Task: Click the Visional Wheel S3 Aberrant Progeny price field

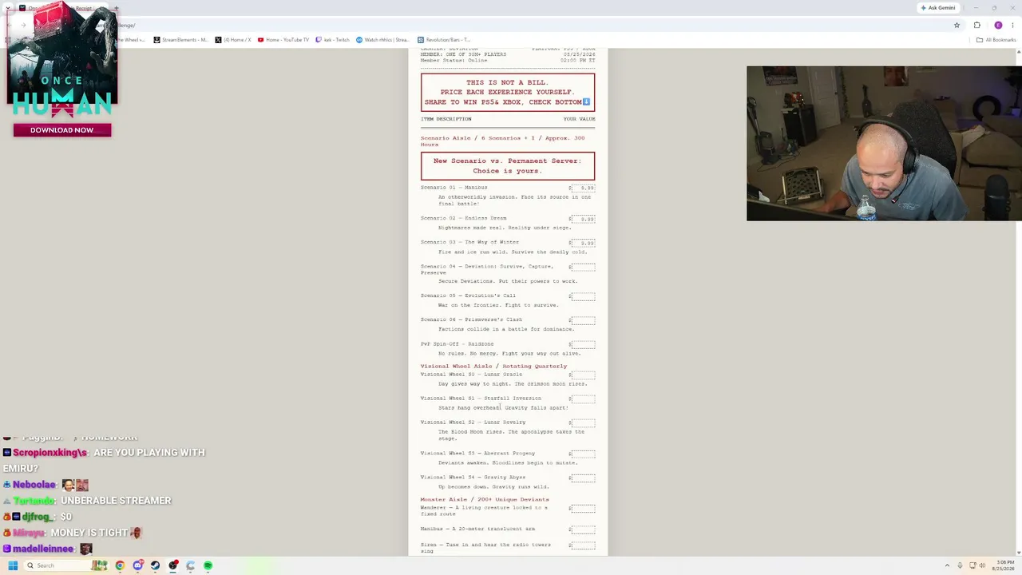Action: point(583,454)
